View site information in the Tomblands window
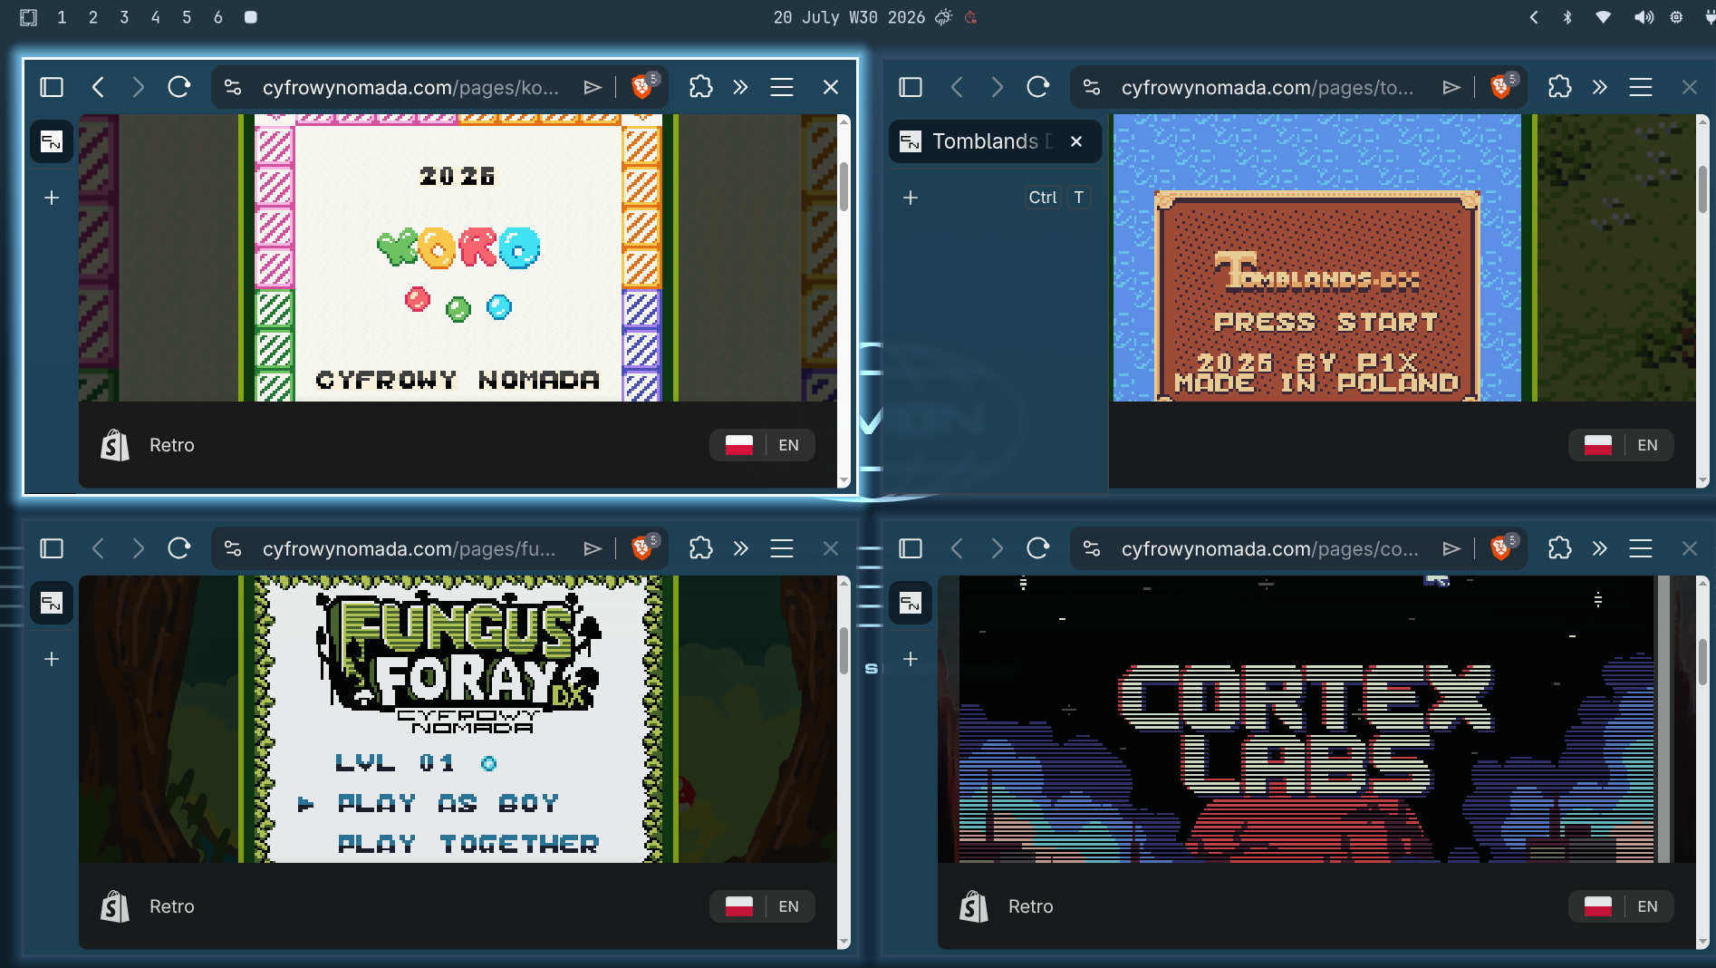 click(x=1092, y=87)
